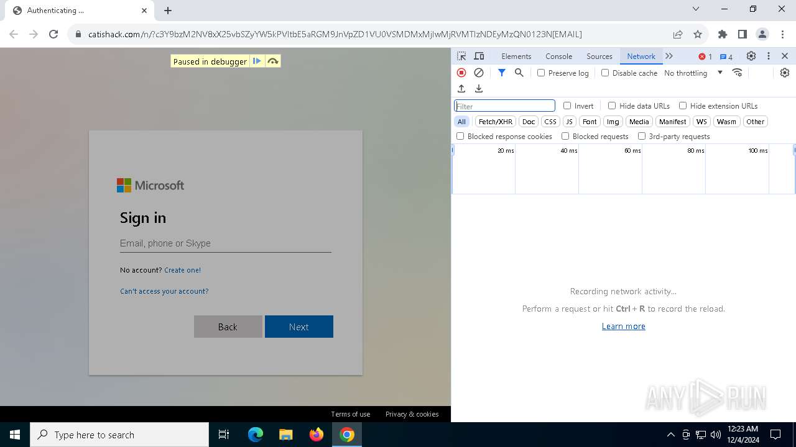Open Create one! link
This screenshot has height=447, width=796.
click(182, 270)
